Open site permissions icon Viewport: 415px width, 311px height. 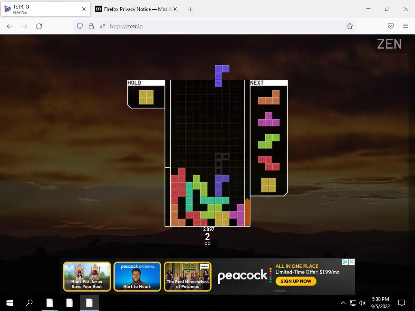(103, 26)
